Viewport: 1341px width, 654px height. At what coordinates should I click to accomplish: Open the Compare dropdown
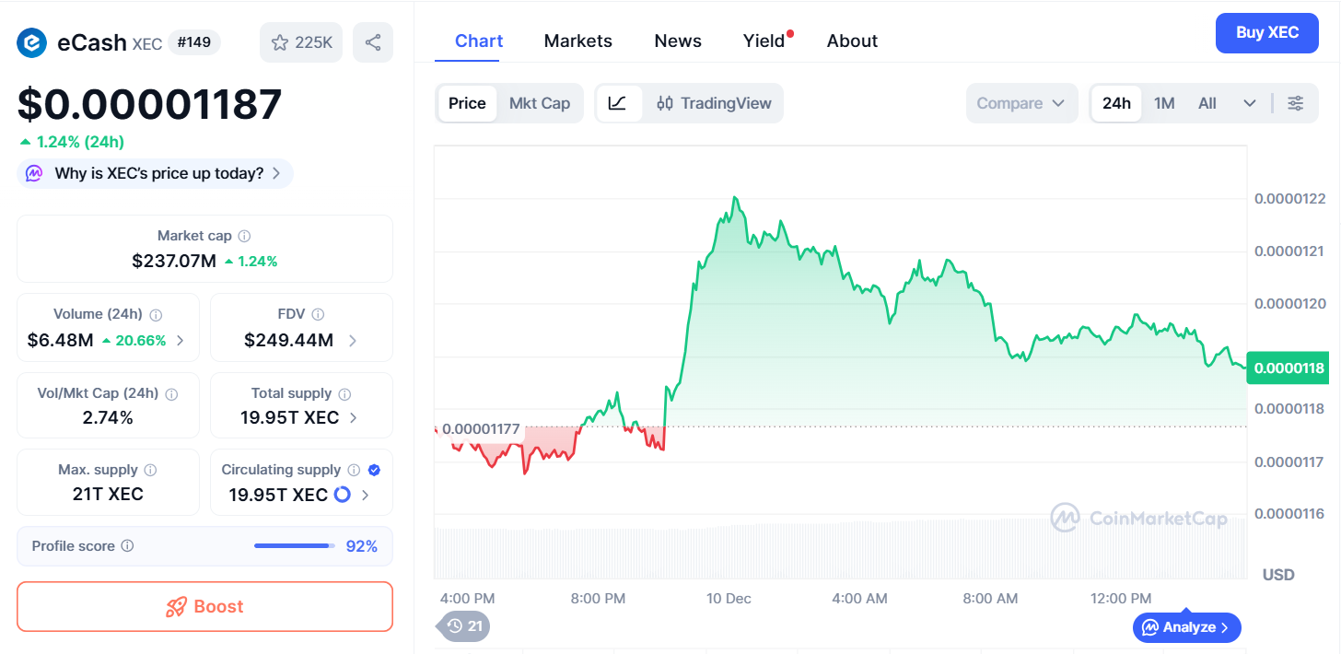1021,103
